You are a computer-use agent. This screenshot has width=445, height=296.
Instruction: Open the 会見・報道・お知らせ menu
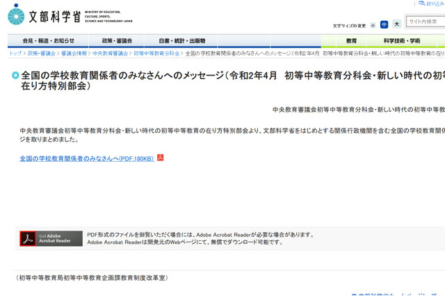pos(48,41)
